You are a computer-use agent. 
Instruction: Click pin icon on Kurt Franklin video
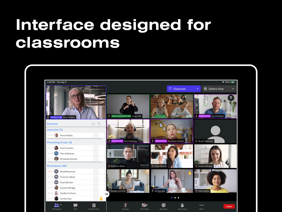point(231,98)
